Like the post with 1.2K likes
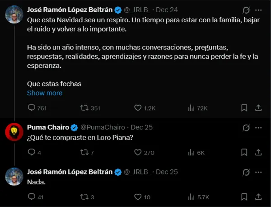The height and width of the screenshot is (207, 271). tap(138, 108)
